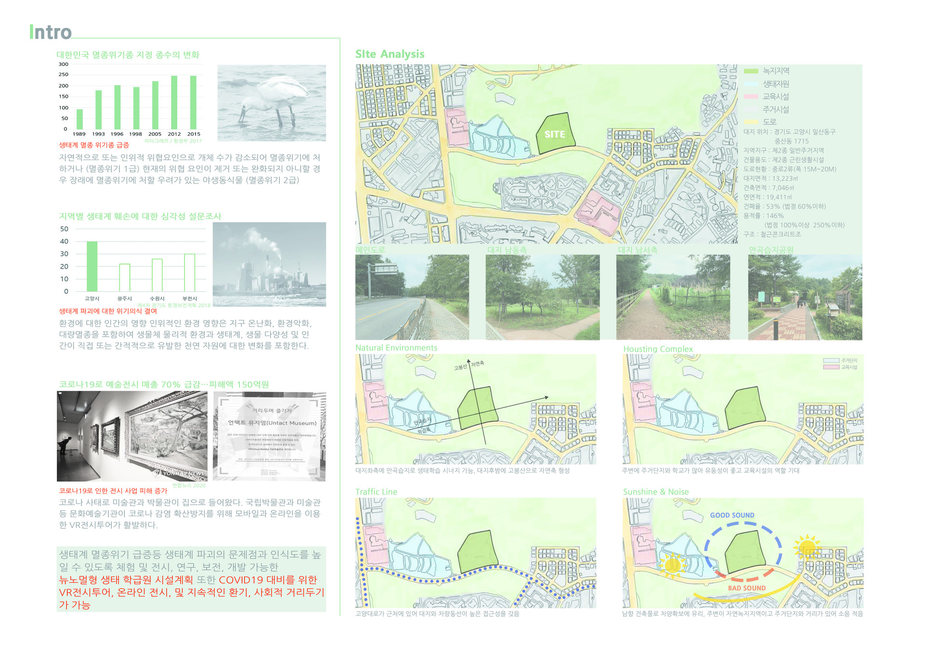
Task: Click the heading 대한민국 멸종위기종 지정 종수의 변화
Action: pos(128,55)
